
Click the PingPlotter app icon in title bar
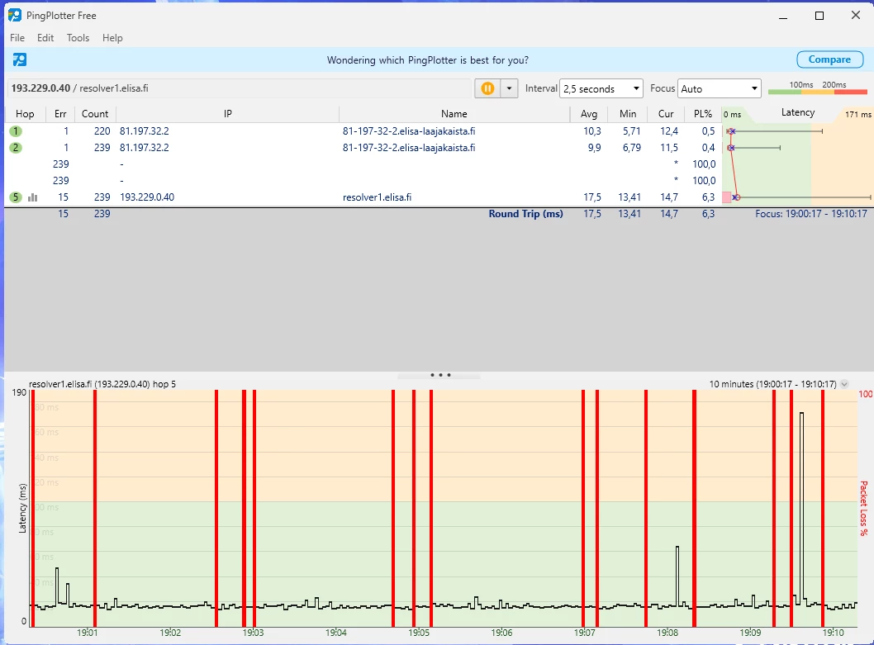tap(15, 15)
